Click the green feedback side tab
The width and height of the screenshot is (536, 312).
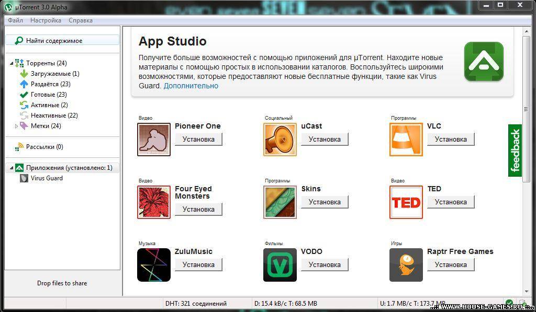point(515,150)
